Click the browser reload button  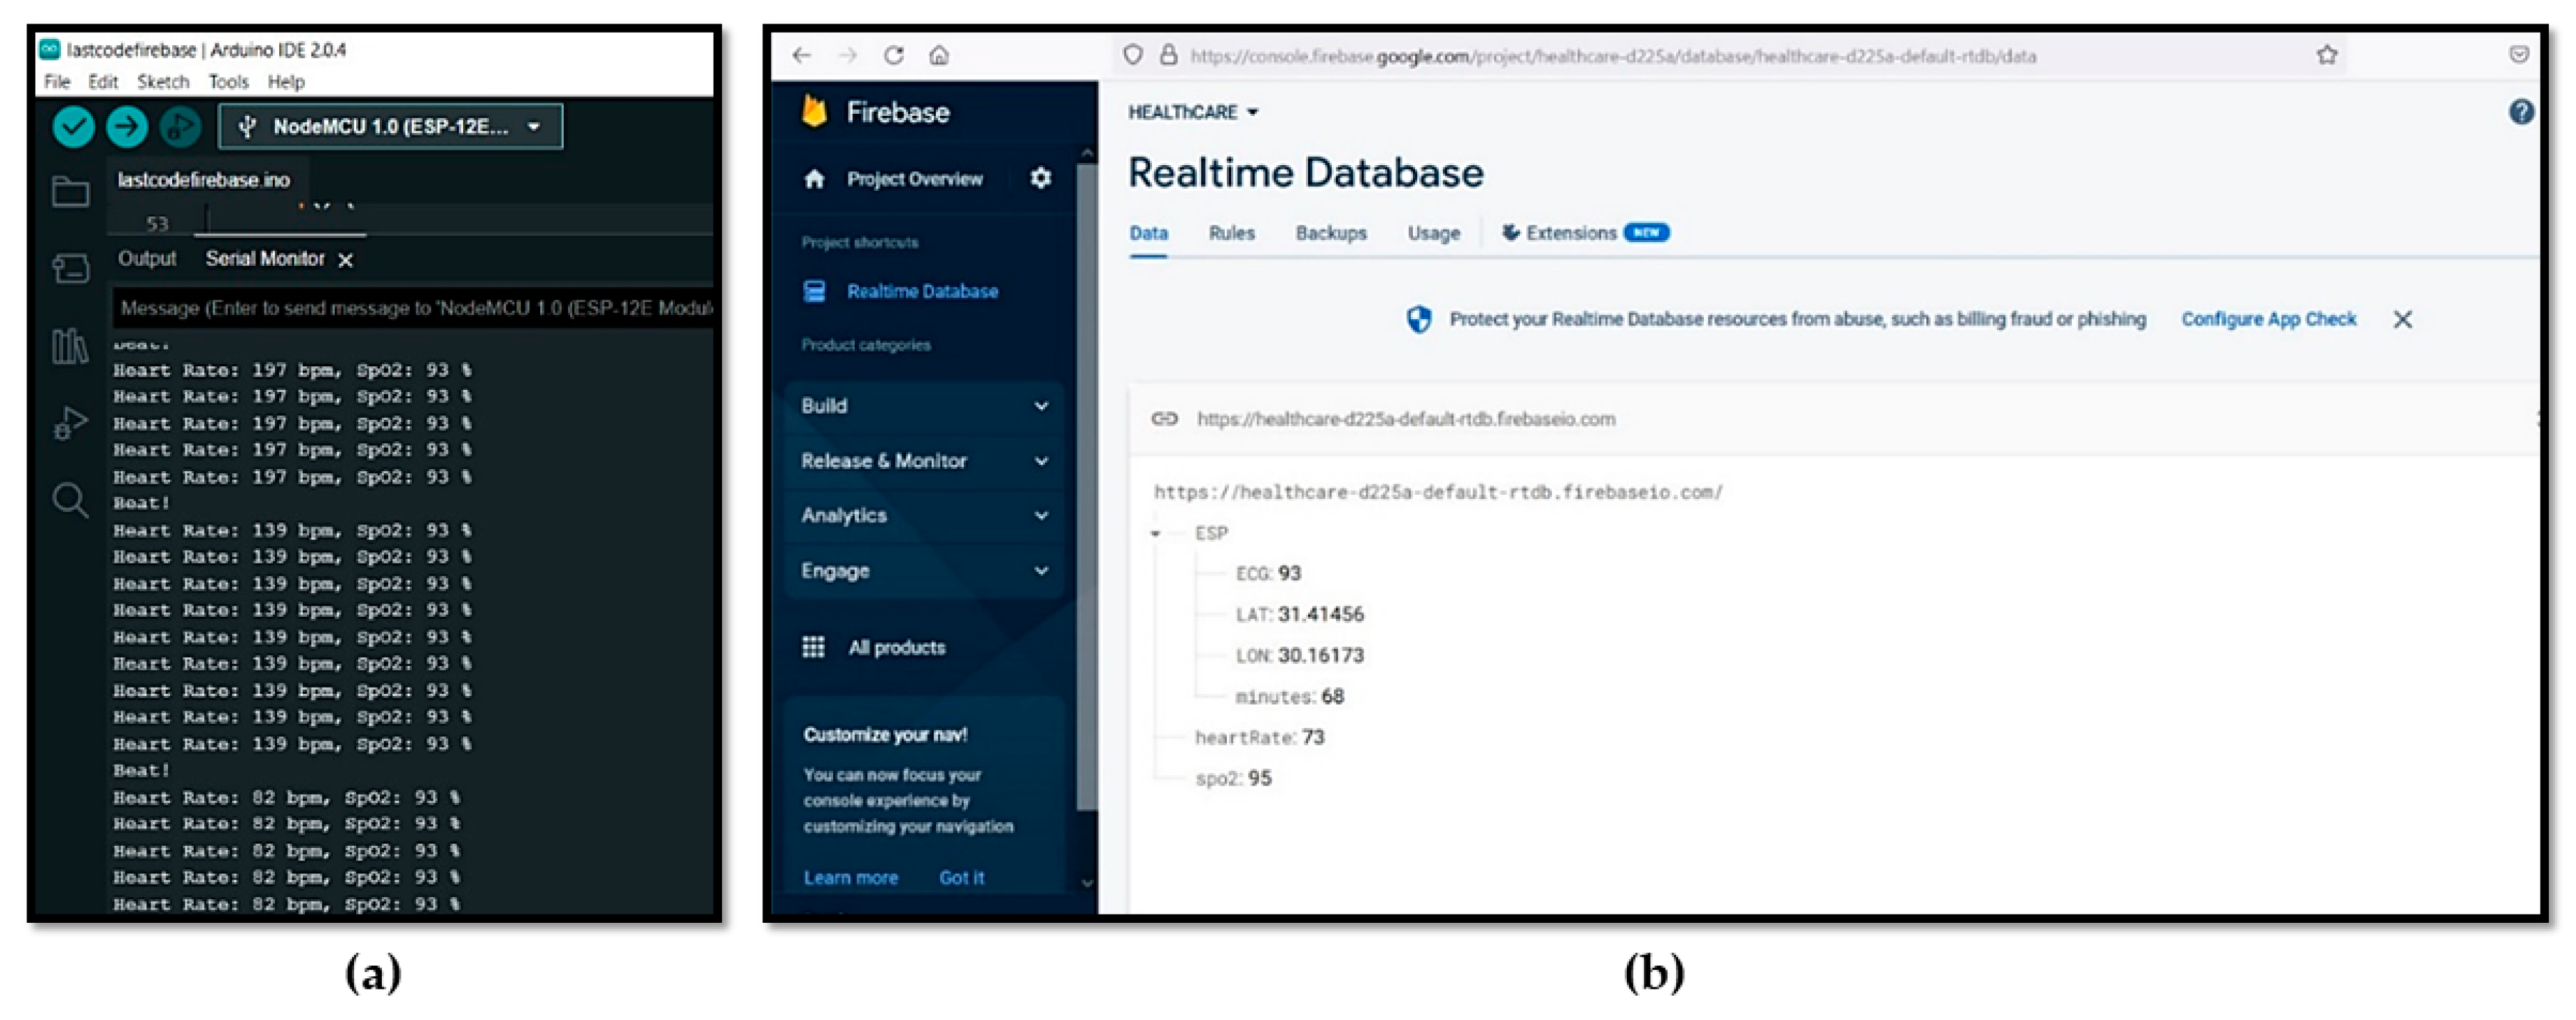click(893, 56)
